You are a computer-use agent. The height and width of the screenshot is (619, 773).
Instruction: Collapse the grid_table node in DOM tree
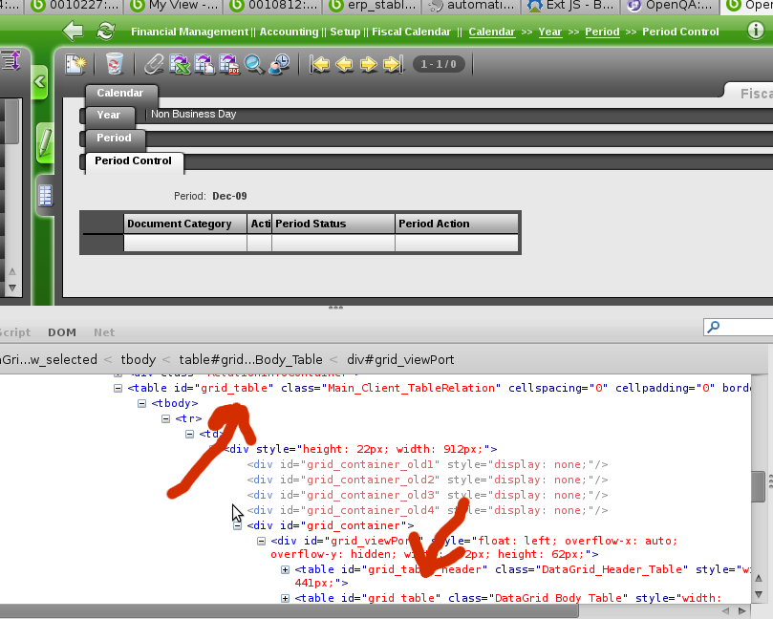point(118,388)
